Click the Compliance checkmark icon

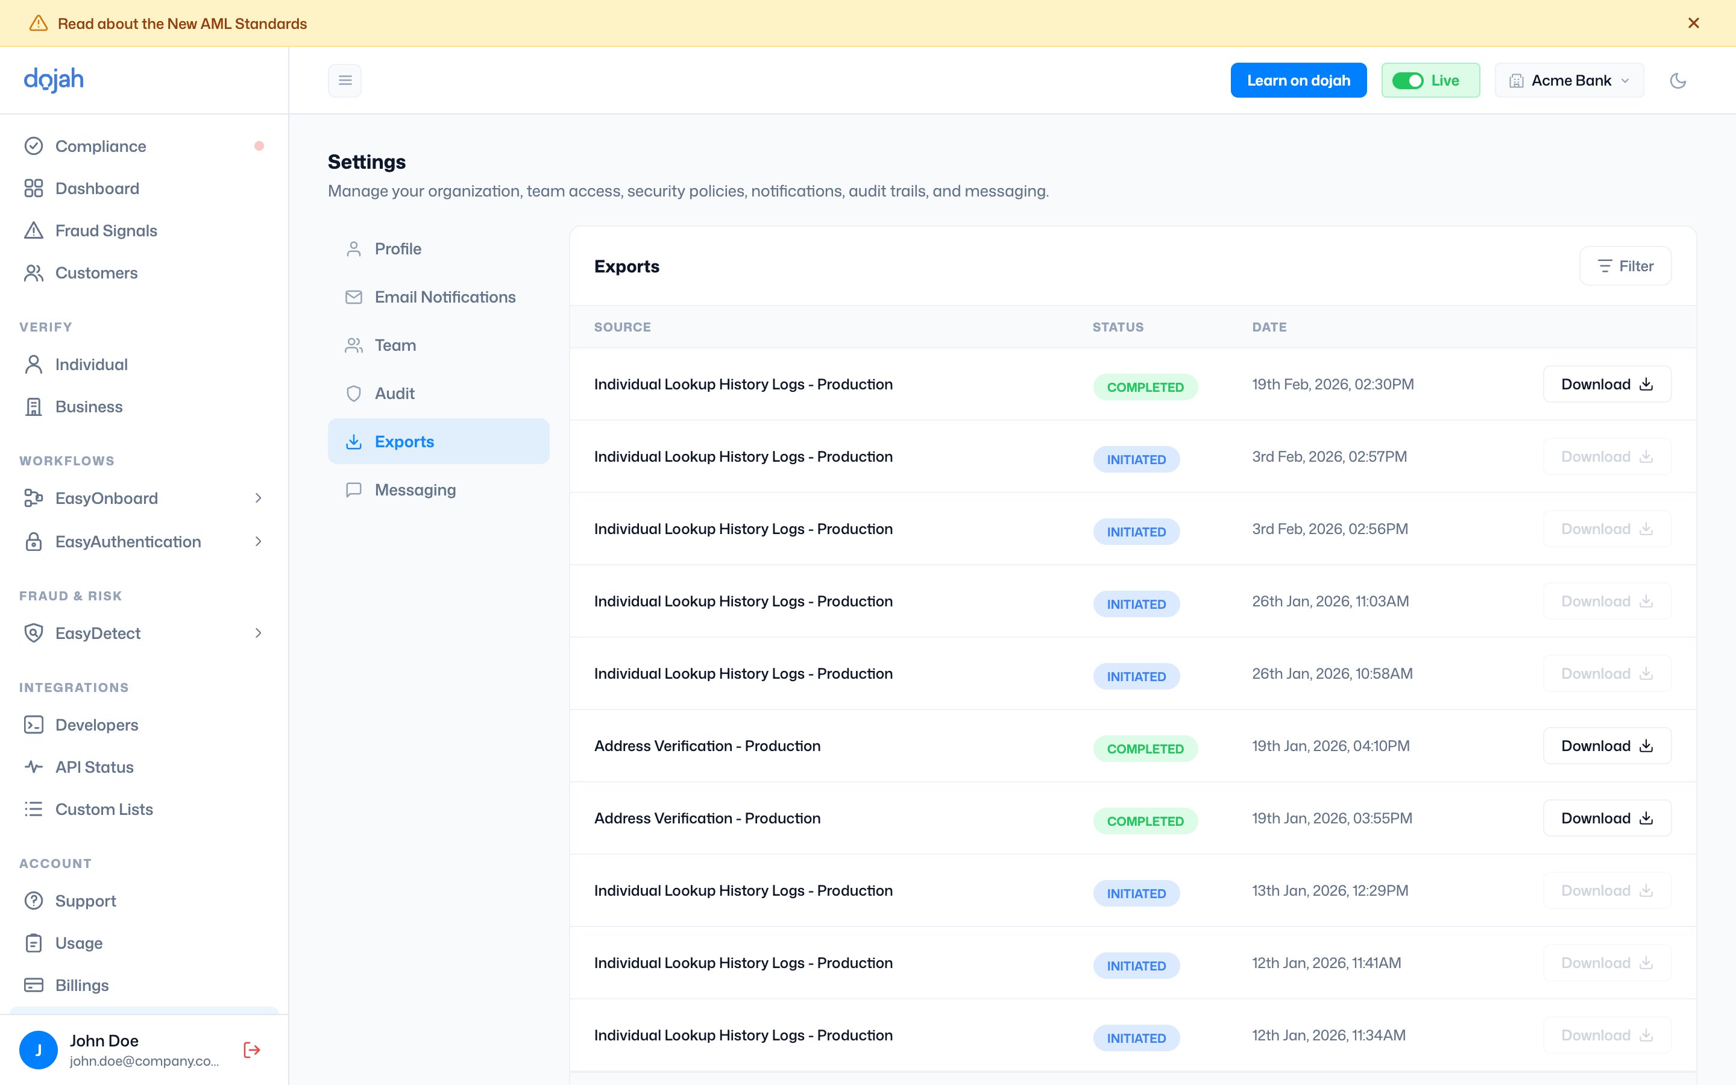click(34, 146)
